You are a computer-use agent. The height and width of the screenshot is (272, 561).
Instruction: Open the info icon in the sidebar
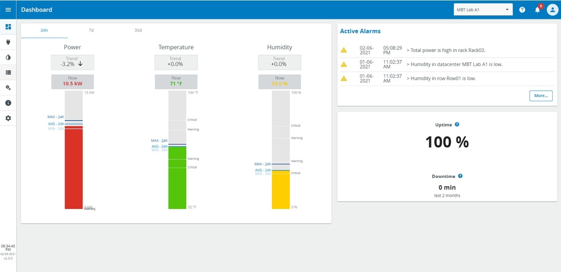point(8,102)
